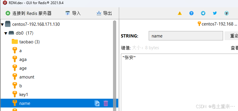Click the taobao yellow folder icon

tap(15, 42)
